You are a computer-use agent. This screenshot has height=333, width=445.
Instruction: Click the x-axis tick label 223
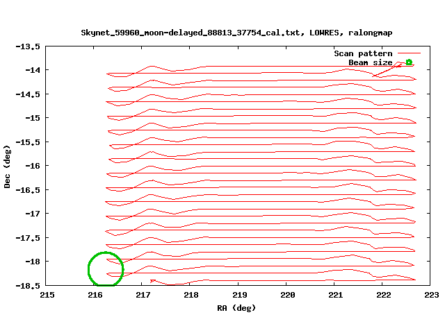(432, 295)
